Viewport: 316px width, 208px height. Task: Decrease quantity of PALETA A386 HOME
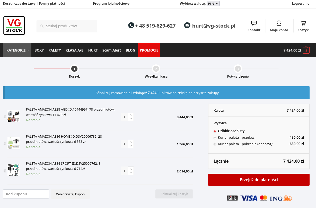coord(131,146)
